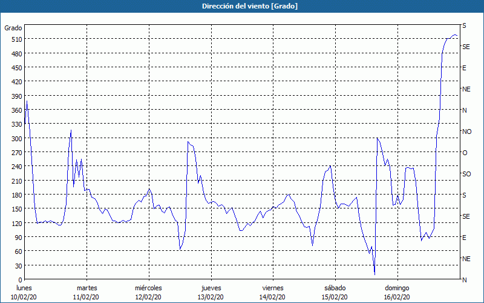Screen dimensions: 484x303
Task: Click the 0 value on left axis
Action: click(x=20, y=280)
